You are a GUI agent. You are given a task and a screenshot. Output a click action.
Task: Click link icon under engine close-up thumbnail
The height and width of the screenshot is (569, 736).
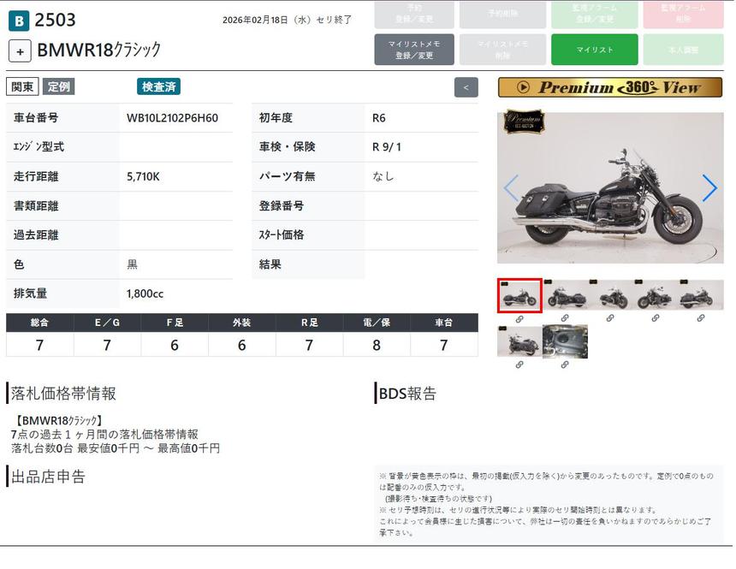pyautogui.click(x=565, y=365)
